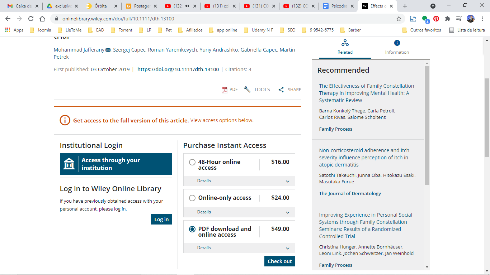Open the Family Constellation Therapy systematic review article
The height and width of the screenshot is (275, 490).
[x=367, y=93]
